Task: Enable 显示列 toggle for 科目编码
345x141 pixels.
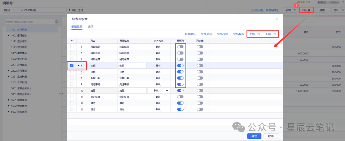Action: pyautogui.click(x=180, y=47)
